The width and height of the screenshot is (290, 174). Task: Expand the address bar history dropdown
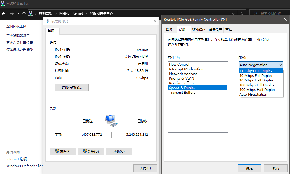(x=233, y=14)
